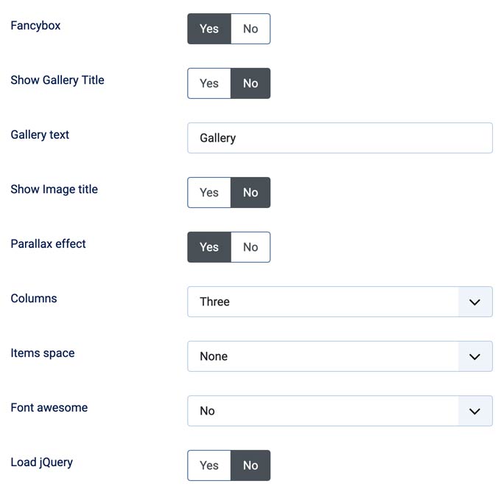Choose No for Show Image title
This screenshot has height=492, width=501.
click(251, 193)
